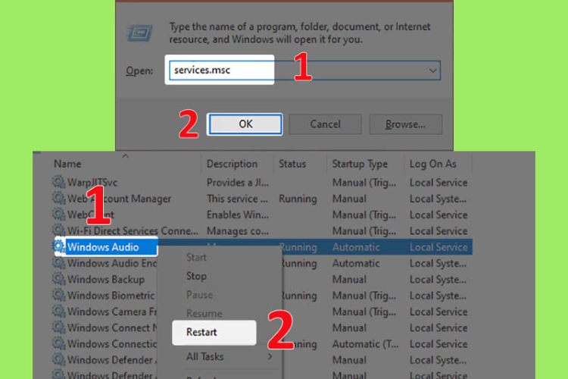Click the Wi-Fi Direct Services gear icon

coord(58,230)
